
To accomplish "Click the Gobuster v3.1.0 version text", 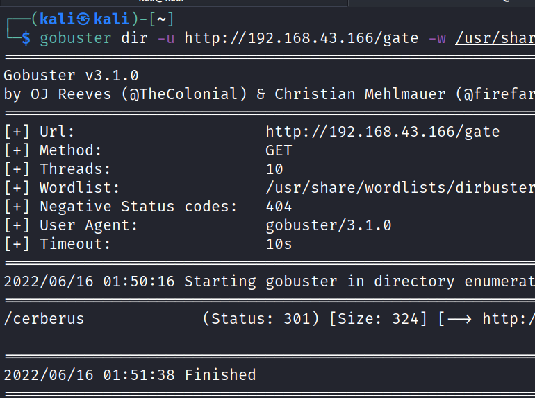I will tap(75, 76).
